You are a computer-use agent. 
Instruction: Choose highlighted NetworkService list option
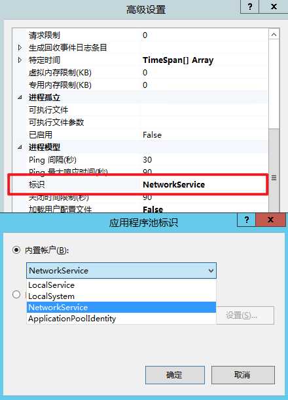click(x=121, y=308)
